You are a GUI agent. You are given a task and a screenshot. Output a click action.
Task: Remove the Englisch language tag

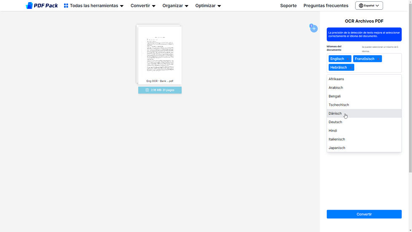(348, 59)
